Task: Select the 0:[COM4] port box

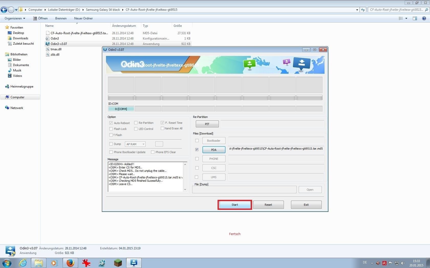Action: click(x=121, y=109)
